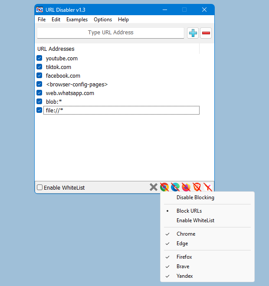Choose Enable WhiteList from popup menu
269x286 pixels.
coord(195,220)
